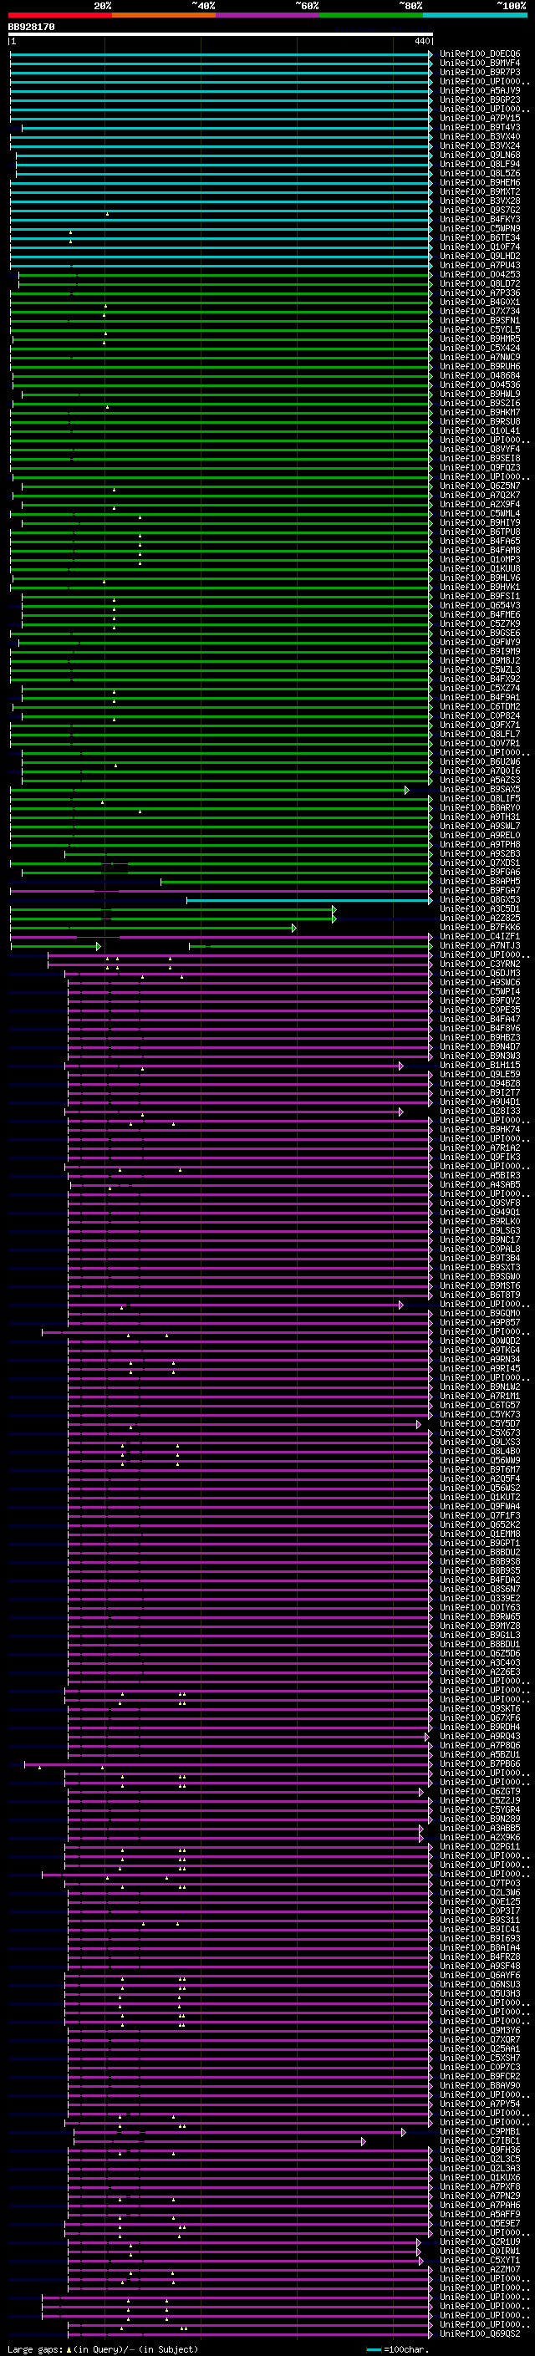Select the UniRef100_B9HEM6 label

pos(480,182)
